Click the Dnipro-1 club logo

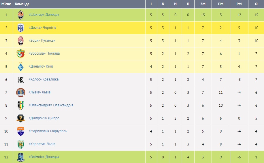coord(21,118)
